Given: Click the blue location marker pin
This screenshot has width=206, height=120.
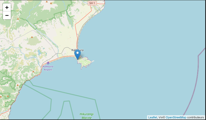Looking at the screenshot, I should pos(77,55).
